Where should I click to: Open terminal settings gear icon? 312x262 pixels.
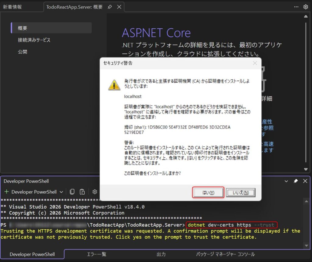(x=95, y=192)
